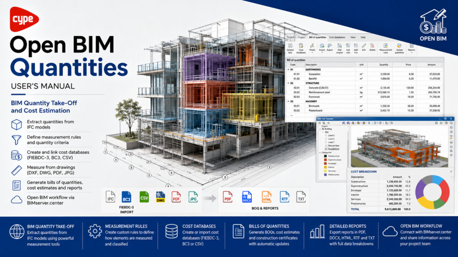
Task: Select Level 3 in the viewer tree
Action: coord(331,136)
